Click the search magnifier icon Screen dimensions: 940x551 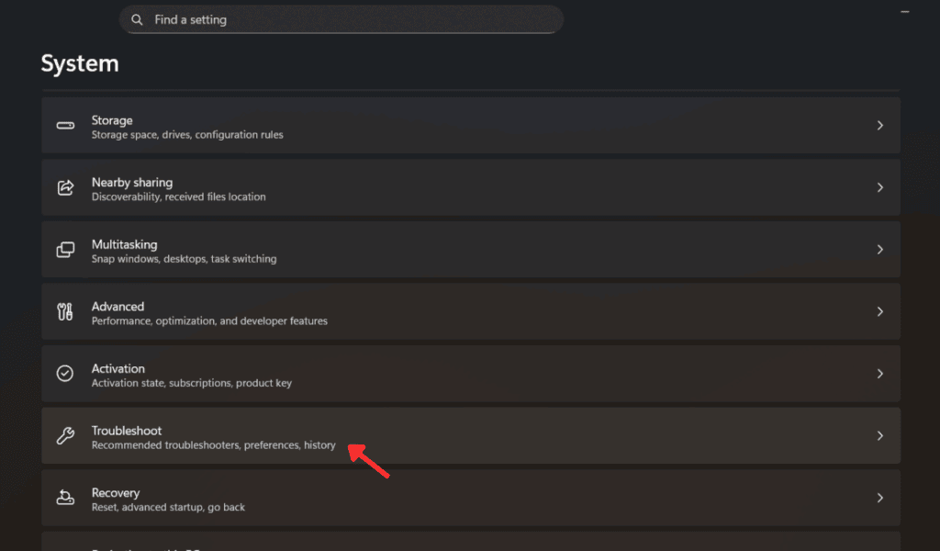(x=138, y=20)
